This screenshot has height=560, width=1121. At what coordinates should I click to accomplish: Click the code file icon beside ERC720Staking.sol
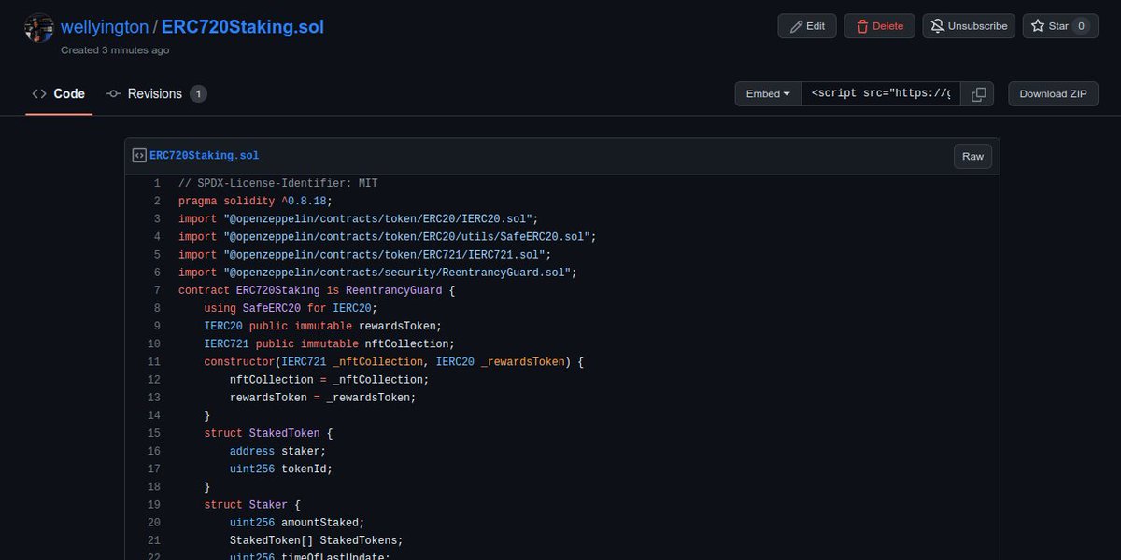pos(139,156)
